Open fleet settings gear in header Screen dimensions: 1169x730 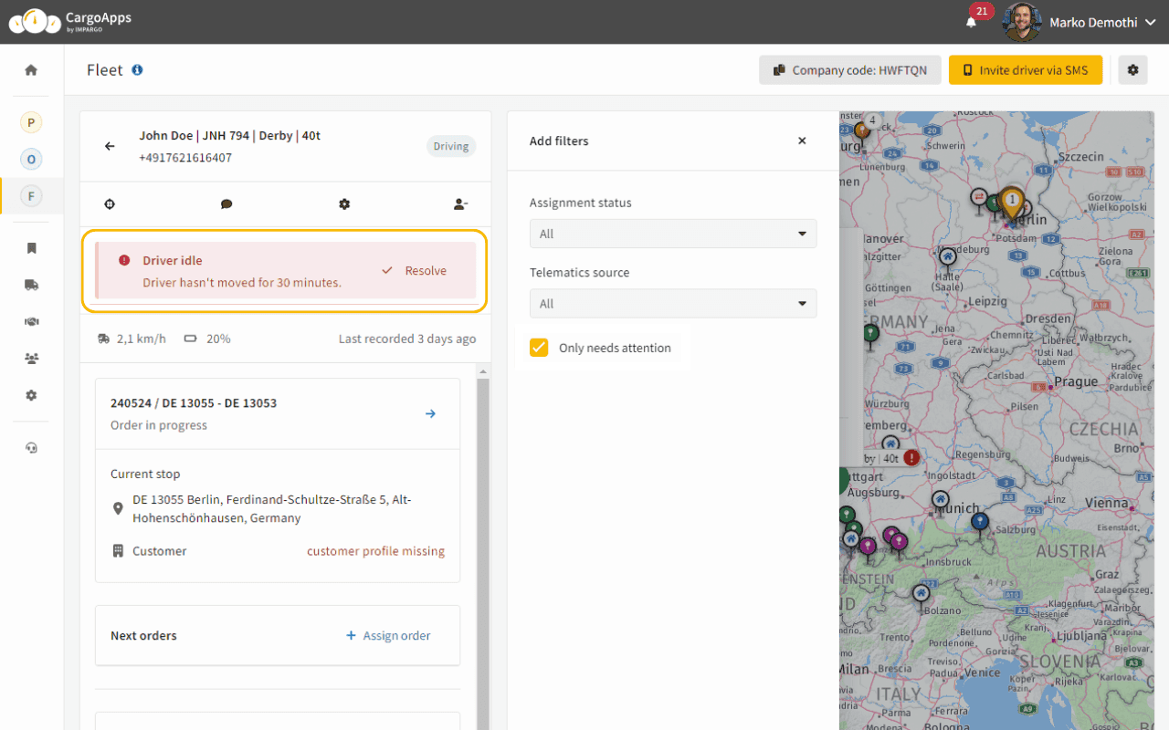pos(1132,70)
